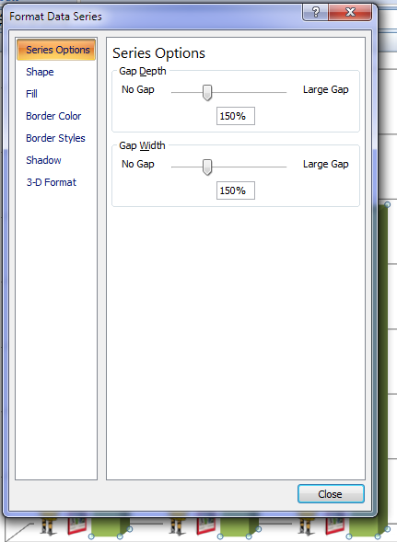This screenshot has width=397, height=542.
Task: Click Gap Width track near Large Gap end
Action: pos(280,167)
